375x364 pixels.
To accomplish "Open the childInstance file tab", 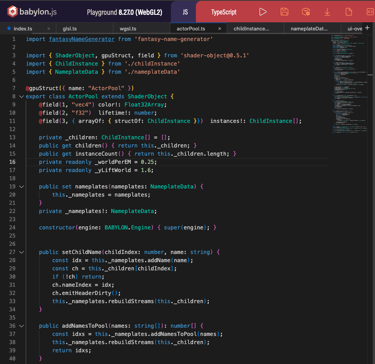I will coord(251,28).
